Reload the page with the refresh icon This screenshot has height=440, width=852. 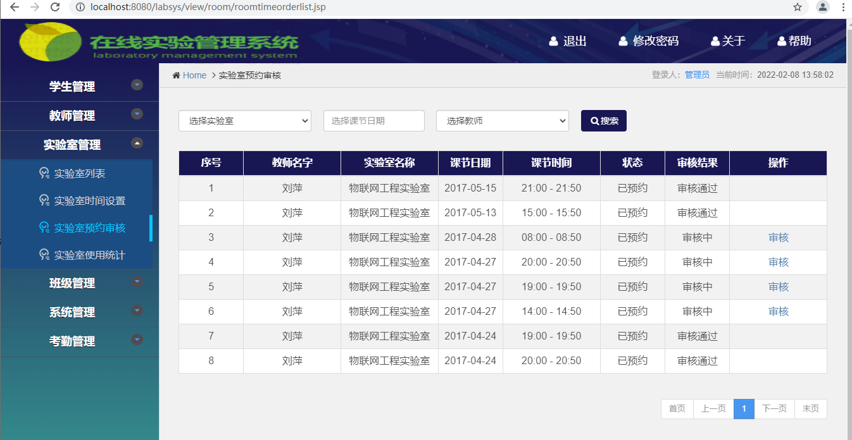click(55, 7)
